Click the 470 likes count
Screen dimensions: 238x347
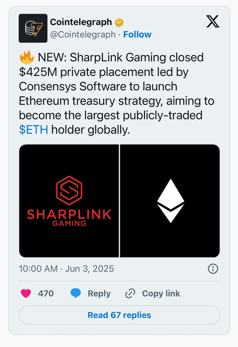[46, 293]
